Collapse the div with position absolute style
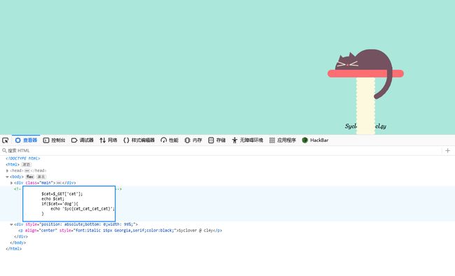The image size is (455, 276). [x=11, y=224]
